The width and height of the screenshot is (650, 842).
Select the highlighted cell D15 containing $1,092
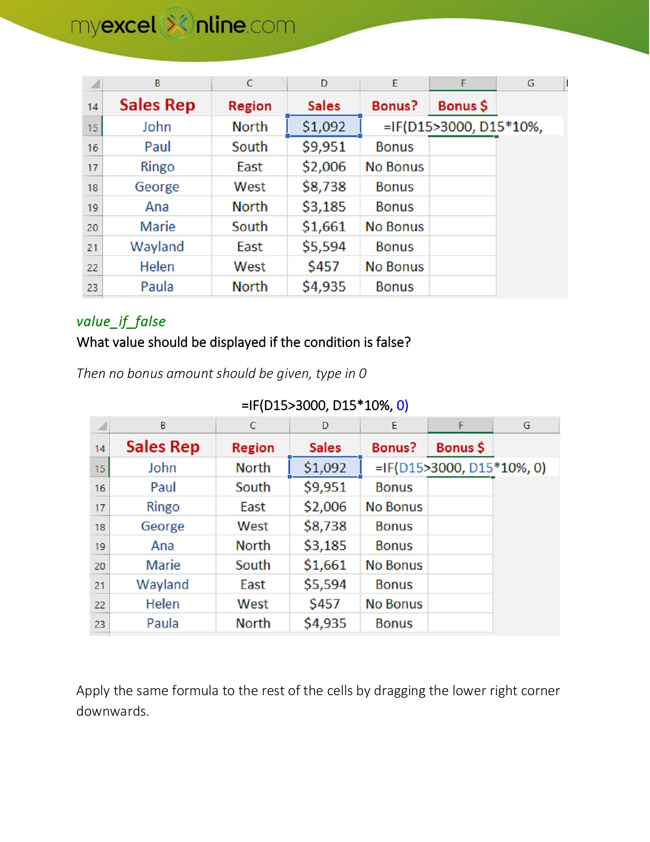tap(323, 126)
